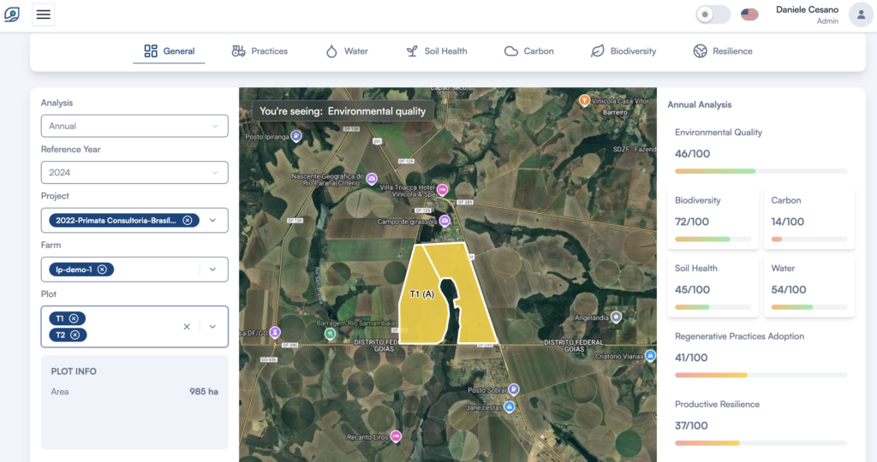Viewport: 877px width, 462px height.
Task: Click the Daniele Cesano user name
Action: 807,9
